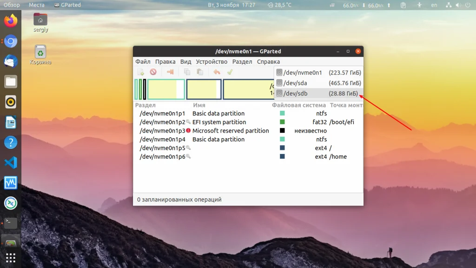Open the Устройство menu
Image resolution: width=476 pixels, height=268 pixels.
click(x=212, y=62)
